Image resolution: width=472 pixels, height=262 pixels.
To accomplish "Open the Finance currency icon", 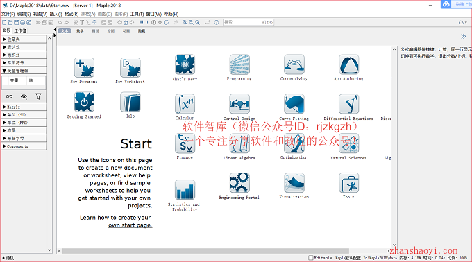I will pos(185,143).
